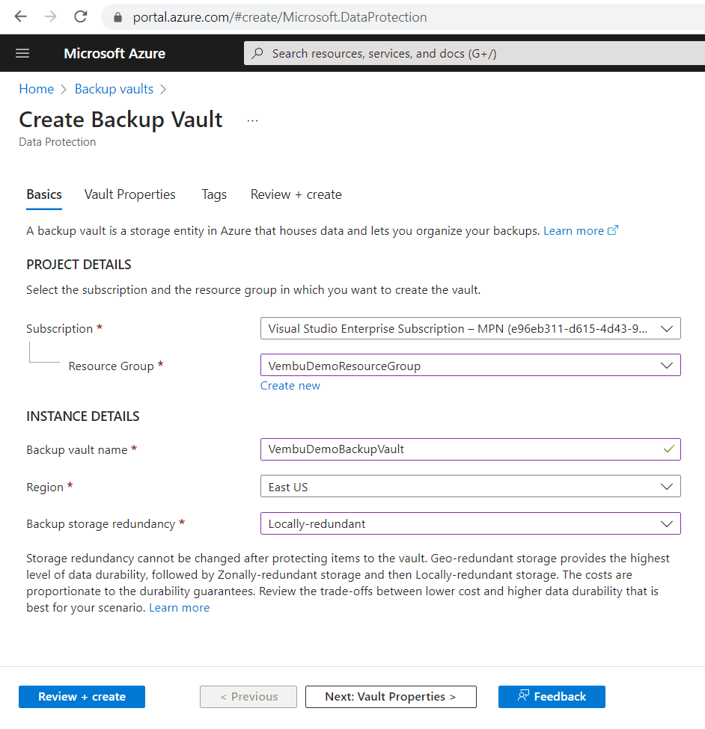This screenshot has width=705, height=729.
Task: Expand the Subscription dropdown chevron
Action: (666, 329)
